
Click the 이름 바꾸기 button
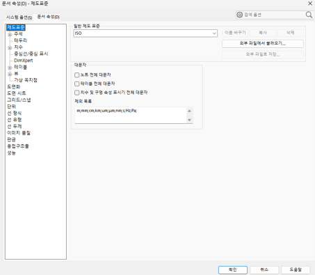click(x=235, y=33)
